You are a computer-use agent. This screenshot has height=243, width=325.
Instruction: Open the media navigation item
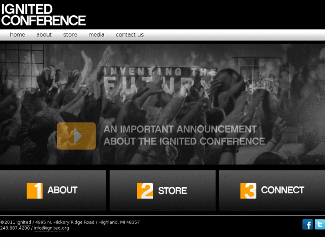coord(97,34)
